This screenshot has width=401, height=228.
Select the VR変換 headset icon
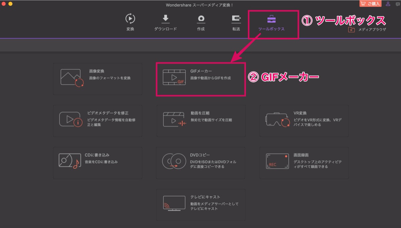click(278, 120)
